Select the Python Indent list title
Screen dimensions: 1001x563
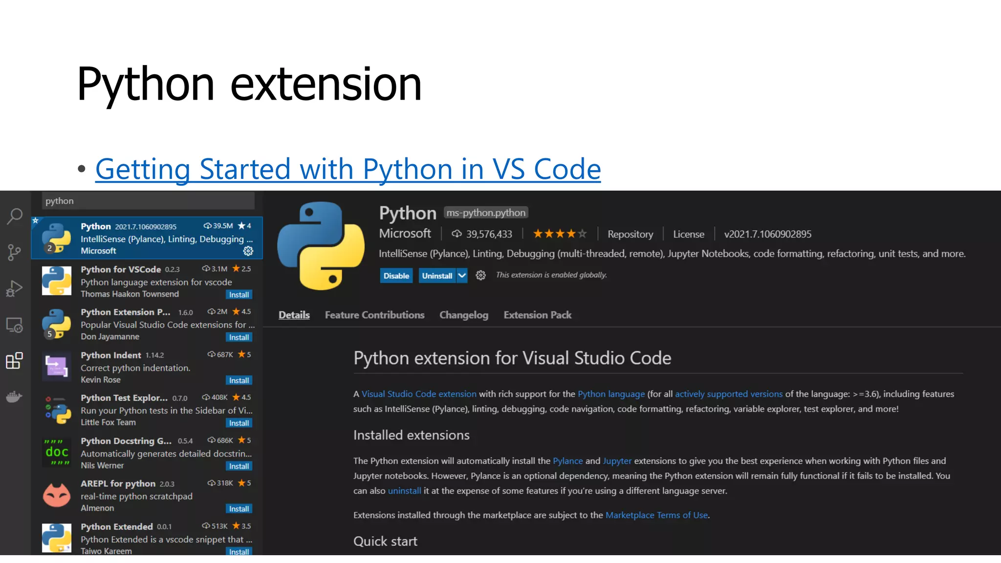pyautogui.click(x=111, y=355)
